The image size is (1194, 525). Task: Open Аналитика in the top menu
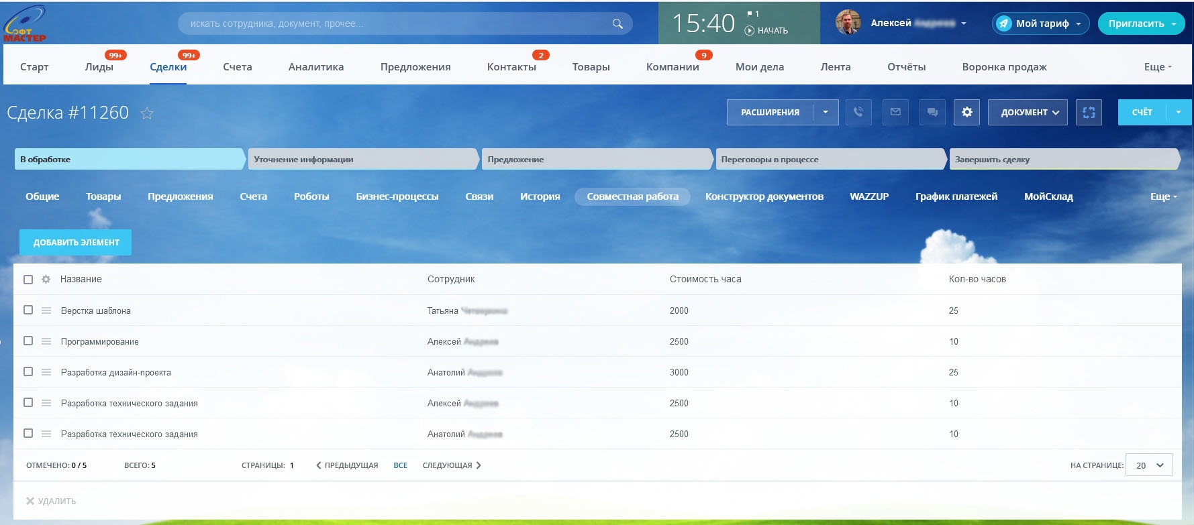315,67
